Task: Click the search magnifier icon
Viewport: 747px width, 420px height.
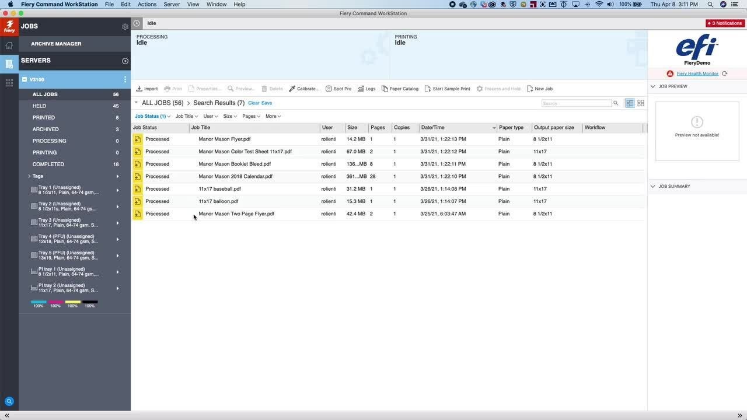Action: click(615, 103)
